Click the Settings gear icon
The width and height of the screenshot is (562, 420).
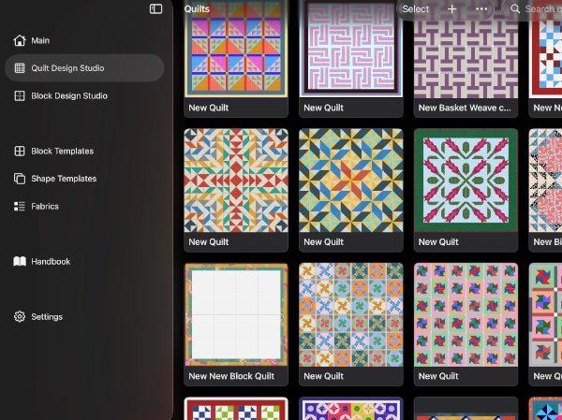[x=20, y=316]
